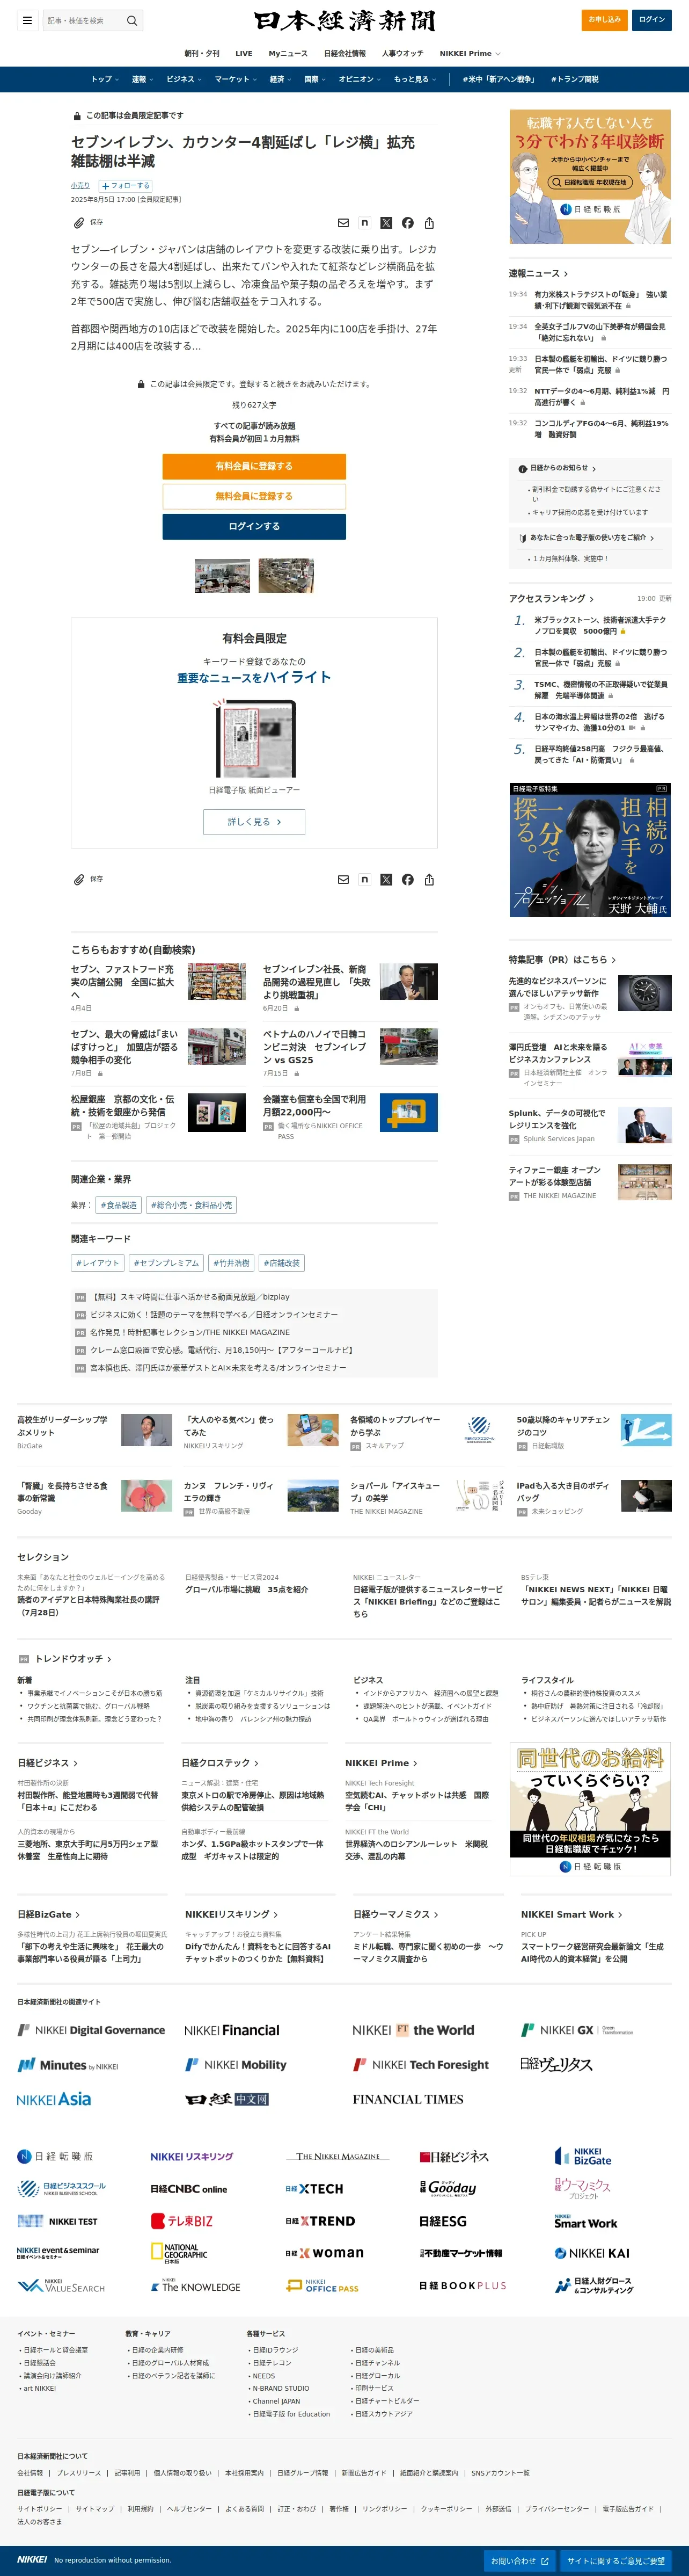Image resolution: width=689 pixels, height=2576 pixels.
Task: Expand the オピニオン navigation dropdown
Action: [360, 79]
